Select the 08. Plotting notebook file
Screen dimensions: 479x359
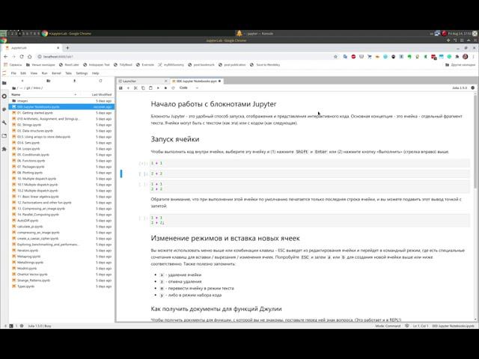click(x=61, y=173)
